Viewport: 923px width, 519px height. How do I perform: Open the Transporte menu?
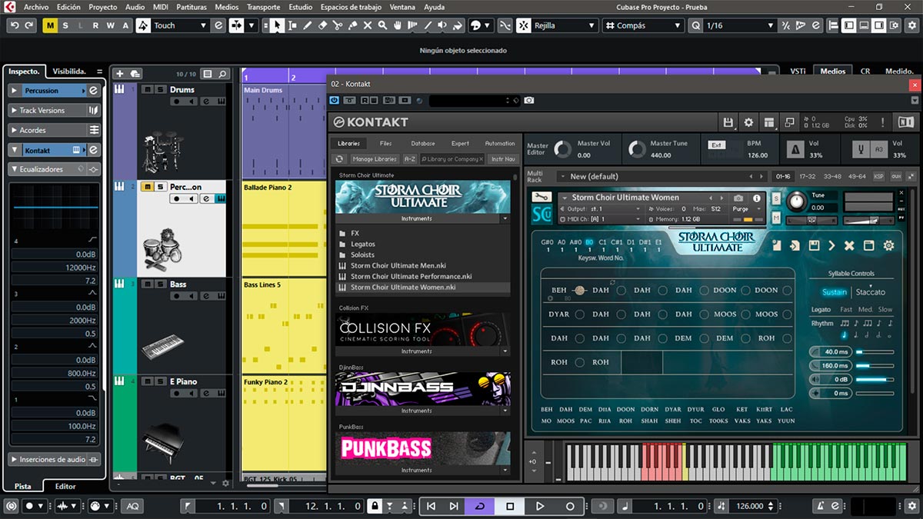pyautogui.click(x=264, y=7)
